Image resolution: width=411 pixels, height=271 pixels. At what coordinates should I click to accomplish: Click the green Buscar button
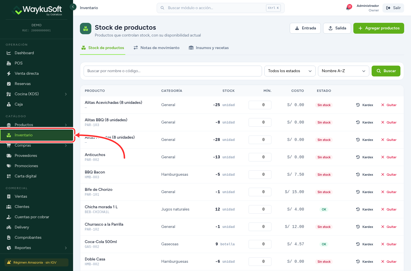[386, 71]
